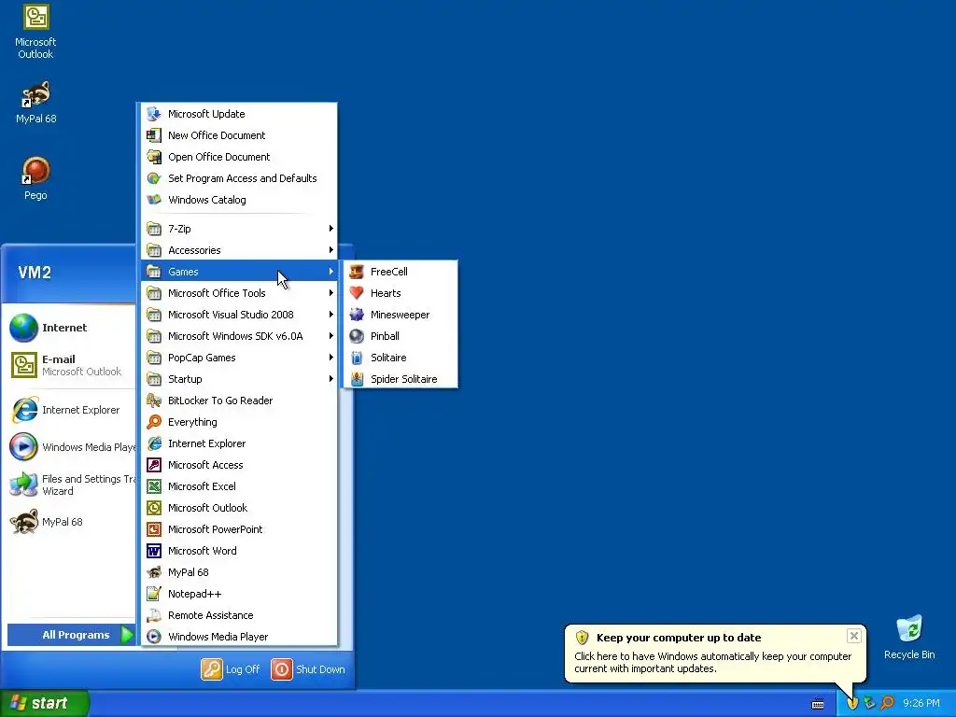
Task: Click the Microsoft Update icon in programs list
Action: pos(154,114)
